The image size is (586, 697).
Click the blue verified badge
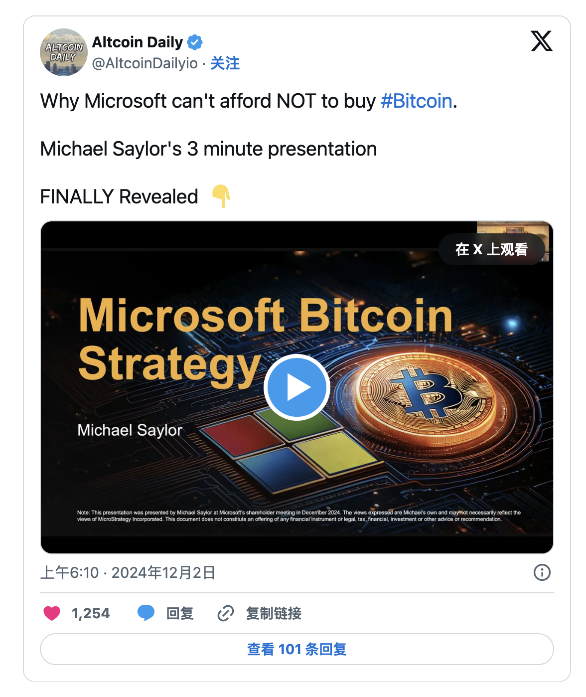pyautogui.click(x=195, y=42)
